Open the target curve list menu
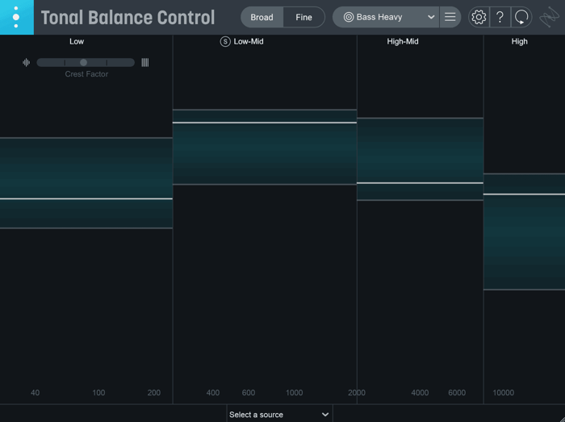 450,17
